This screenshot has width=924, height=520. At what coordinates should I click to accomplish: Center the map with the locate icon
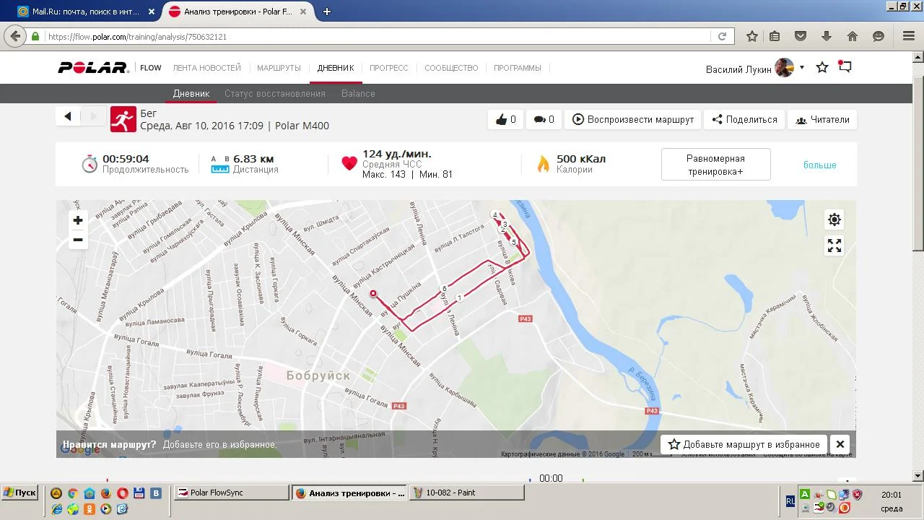point(834,220)
